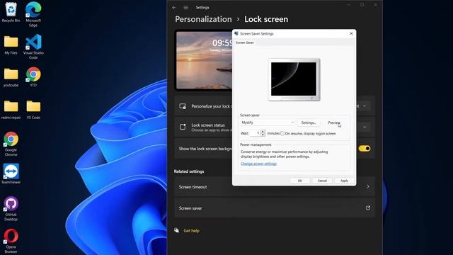Viewport: 453px width, 255px height.
Task: Click OK in Screen Saver Settings
Action: click(299, 181)
